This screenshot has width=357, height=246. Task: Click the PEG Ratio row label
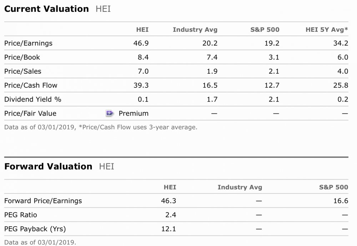coord(21,215)
